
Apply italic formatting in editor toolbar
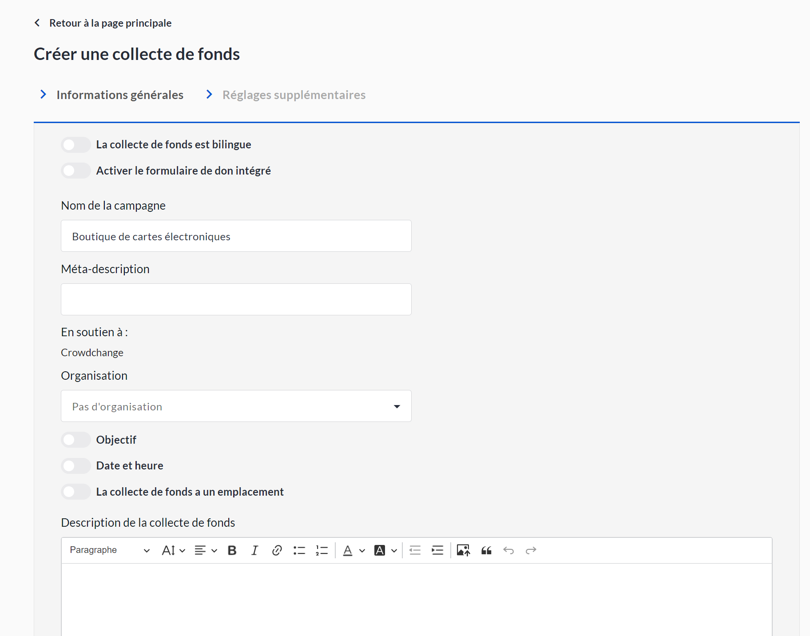point(254,551)
